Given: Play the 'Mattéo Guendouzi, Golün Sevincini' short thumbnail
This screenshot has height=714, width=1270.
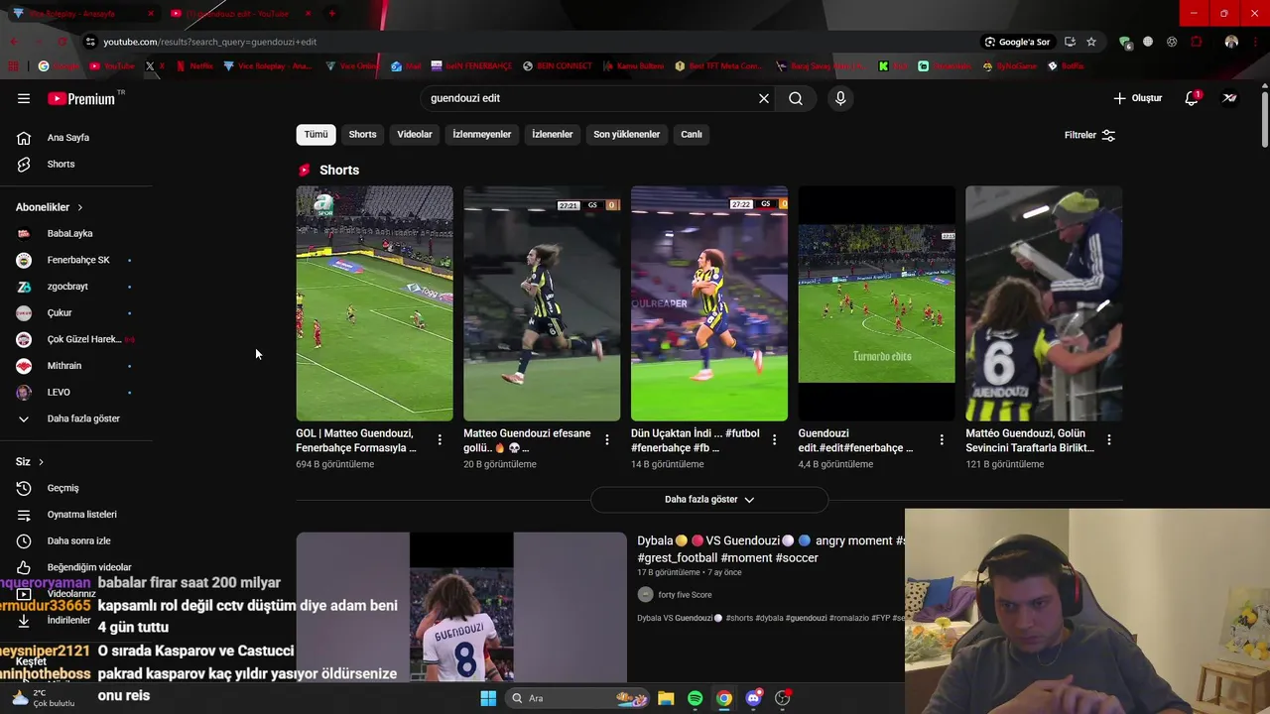Looking at the screenshot, I should pos(1044,303).
